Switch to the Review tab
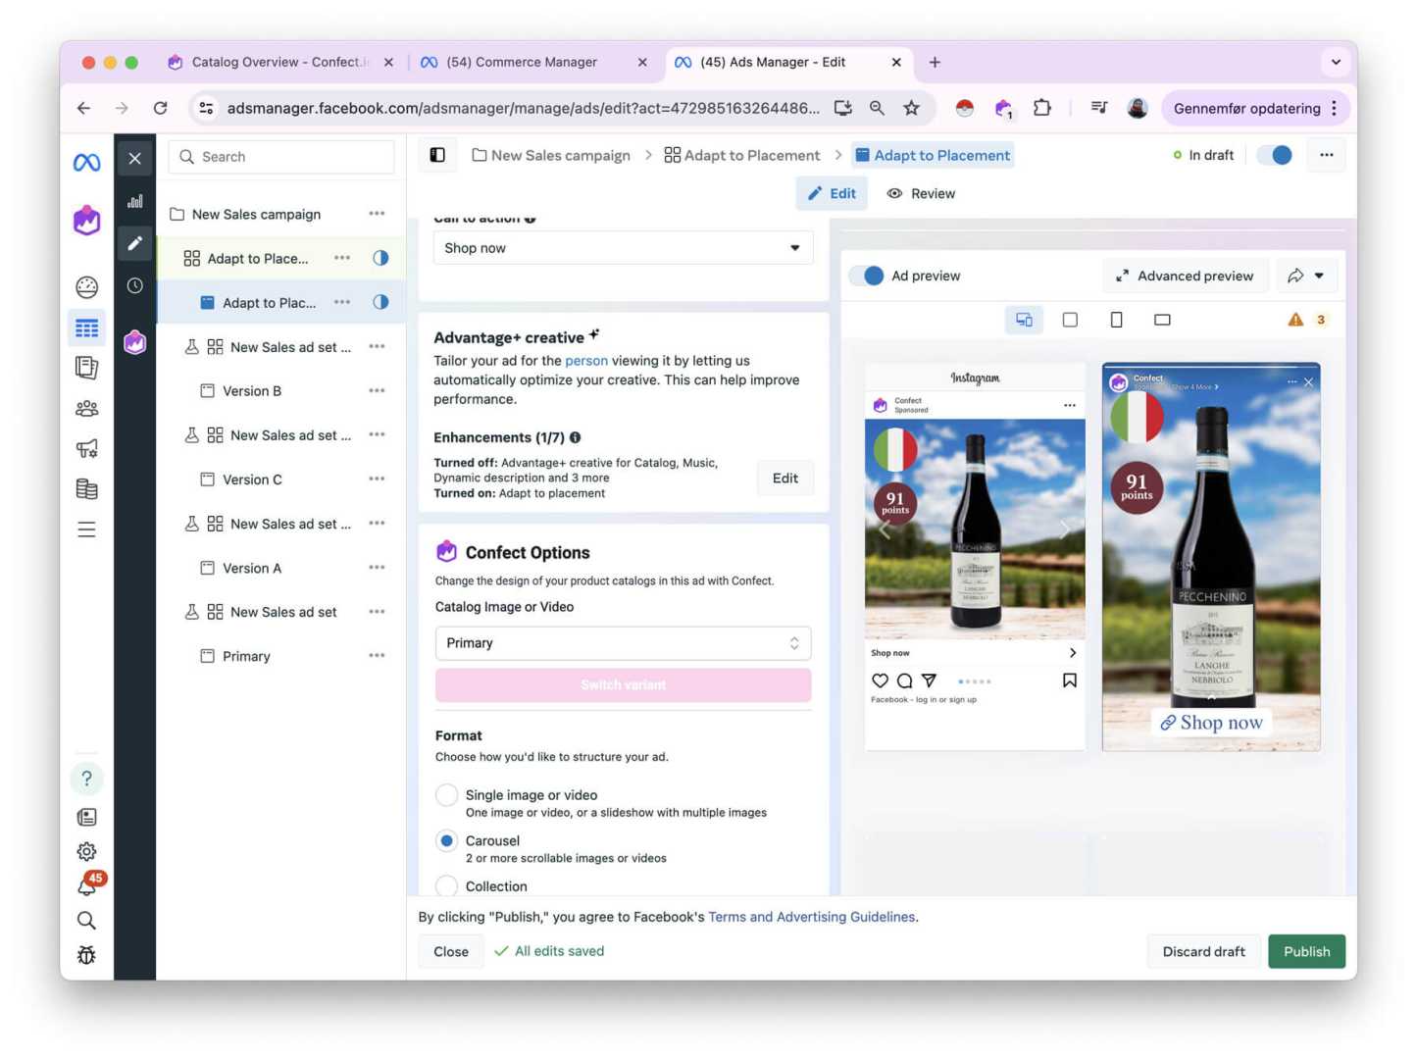This screenshot has width=1417, height=1059. [921, 193]
